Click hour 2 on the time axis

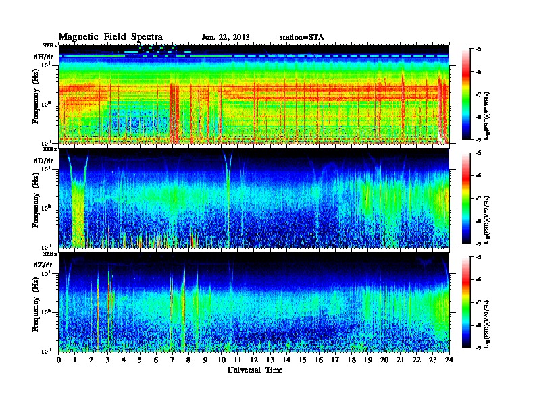pos(91,360)
